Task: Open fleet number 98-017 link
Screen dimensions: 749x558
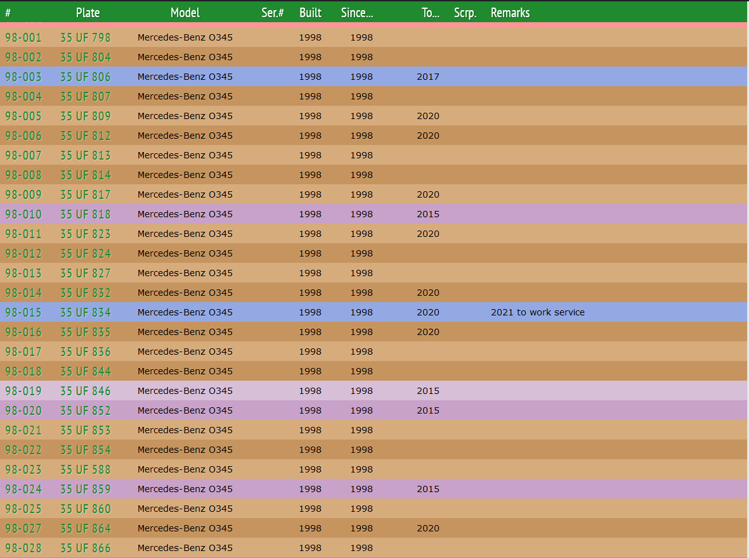Action: tap(23, 352)
